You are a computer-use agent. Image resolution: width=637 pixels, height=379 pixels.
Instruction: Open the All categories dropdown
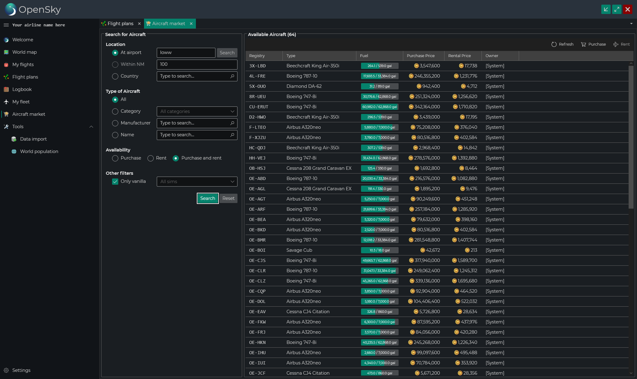tap(197, 111)
